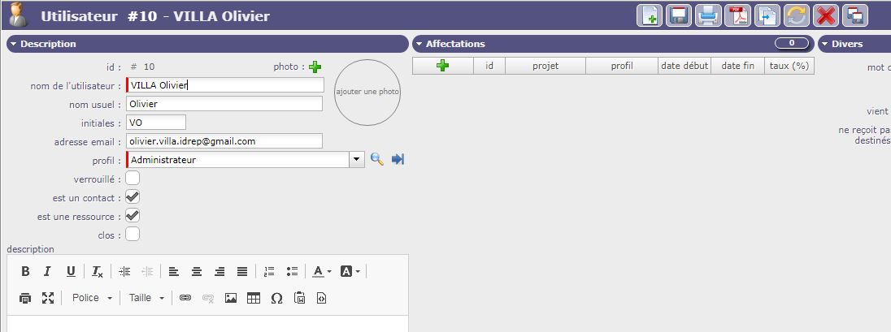Edit the adresse email field
The width and height of the screenshot is (891, 332).
[224, 140]
